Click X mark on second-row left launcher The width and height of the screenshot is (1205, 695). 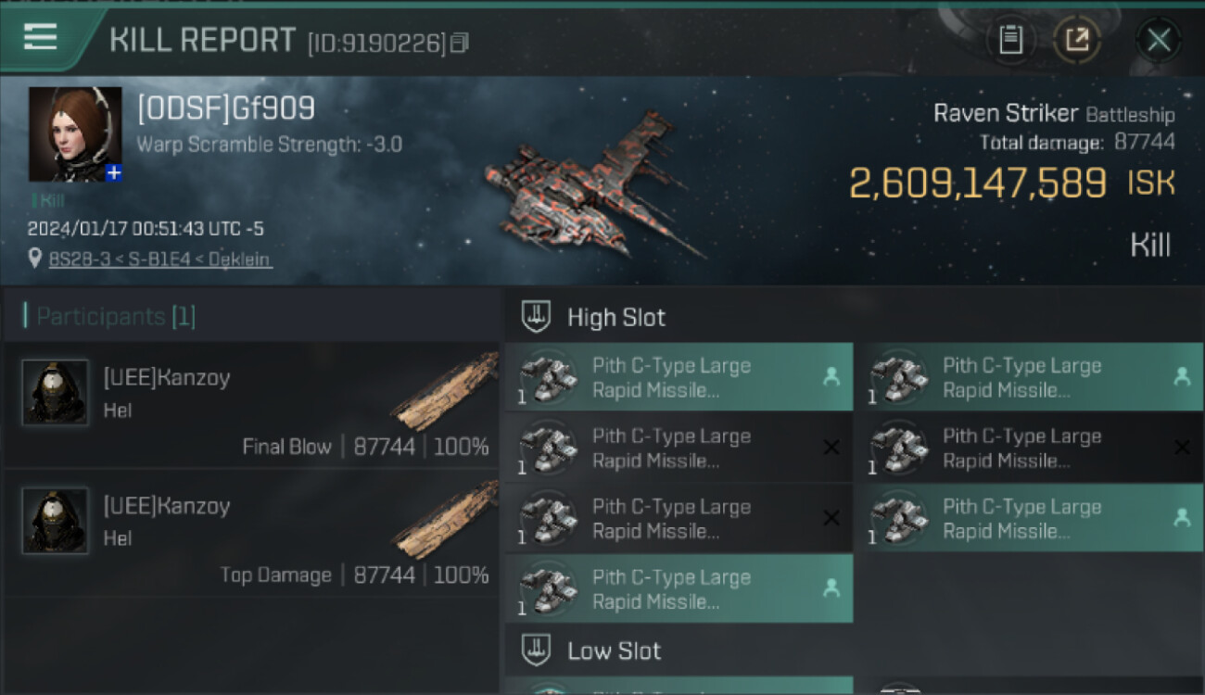[x=831, y=448]
